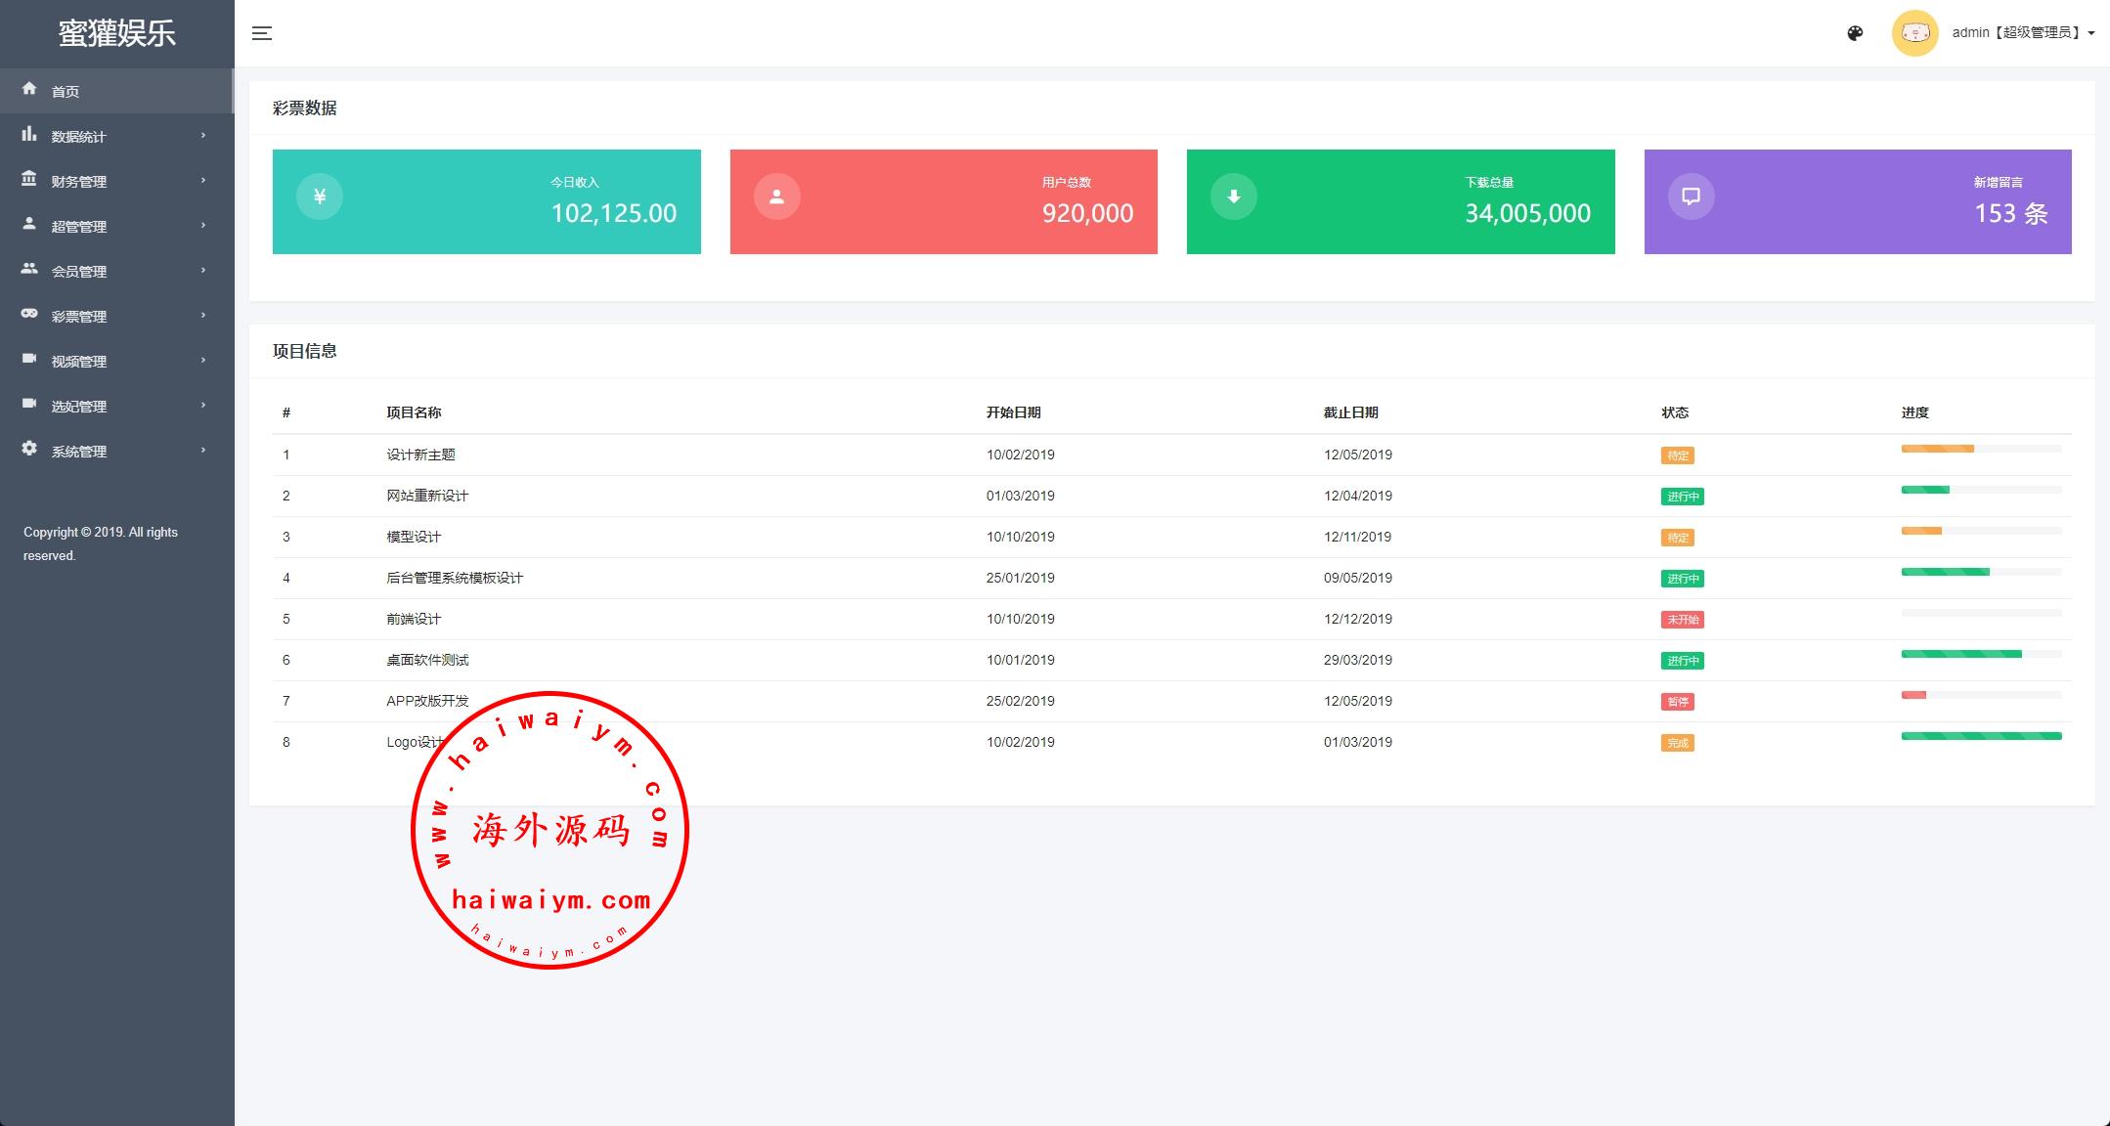Click the gear icon for 系统管理
2110x1126 pixels.
click(x=29, y=449)
